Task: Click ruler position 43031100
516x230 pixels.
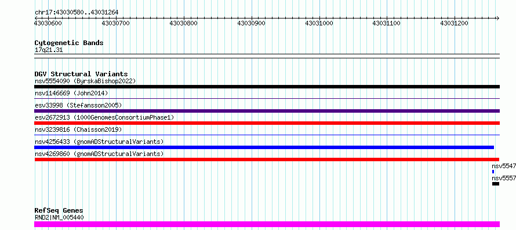Action: 386,23
